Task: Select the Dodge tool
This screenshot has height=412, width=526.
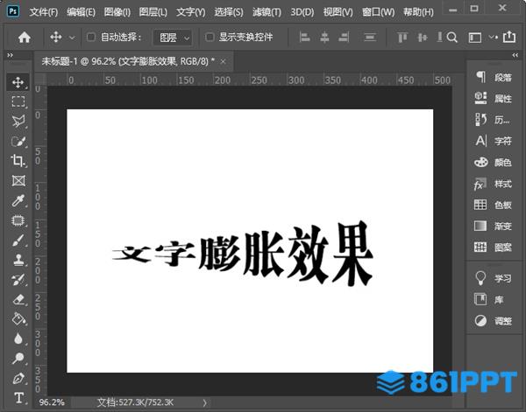Action: [18, 359]
